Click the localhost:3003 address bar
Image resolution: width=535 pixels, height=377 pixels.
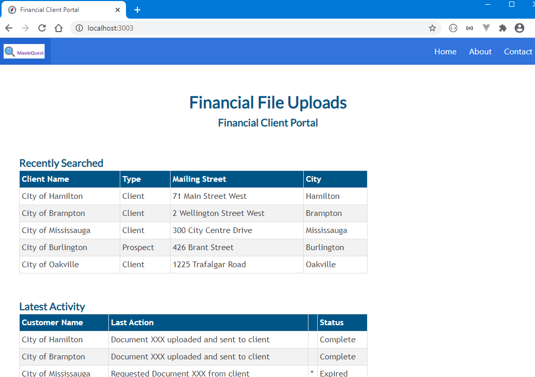(x=207, y=28)
